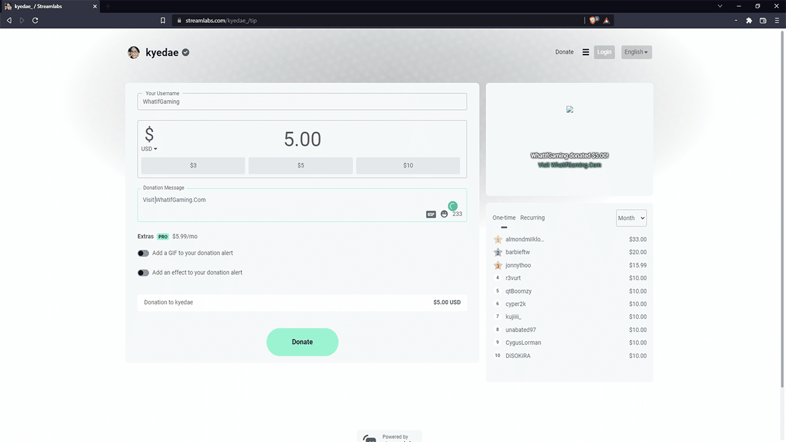
Task: Open the hamburger menu next to Donate
Action: coord(586,52)
